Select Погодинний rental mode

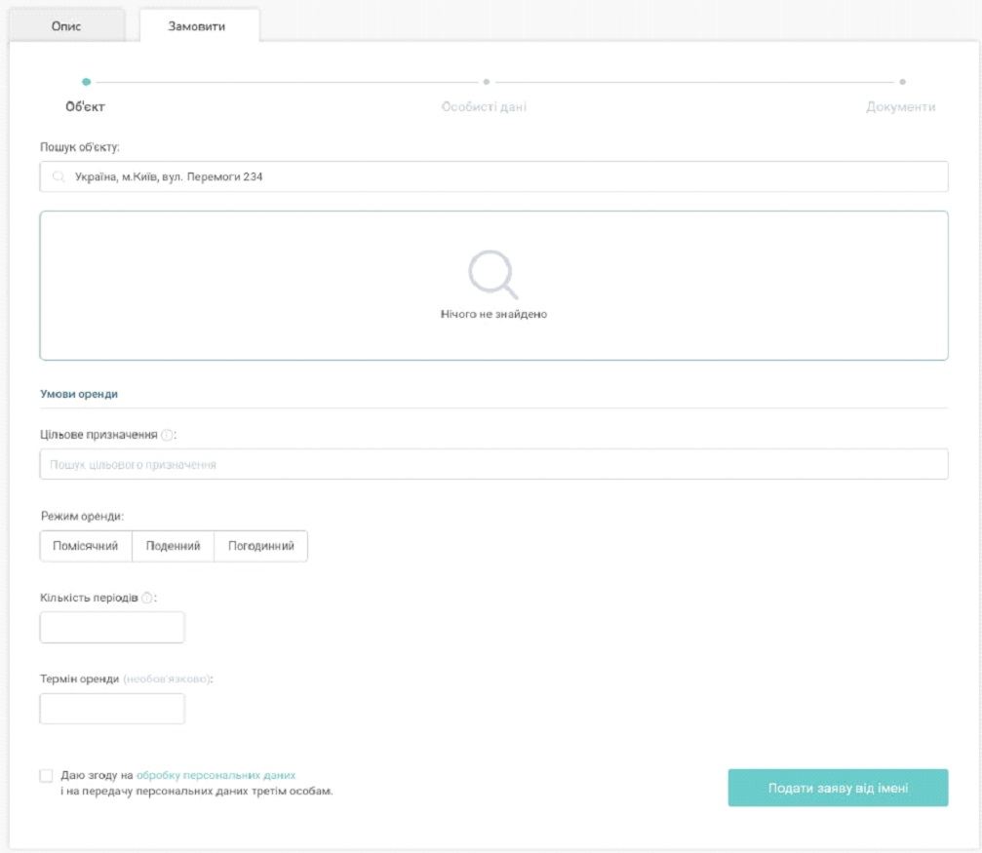click(260, 546)
